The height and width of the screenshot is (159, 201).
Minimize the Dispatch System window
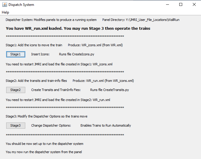[167, 5]
